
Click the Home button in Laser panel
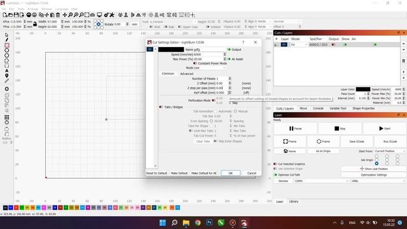click(290, 151)
